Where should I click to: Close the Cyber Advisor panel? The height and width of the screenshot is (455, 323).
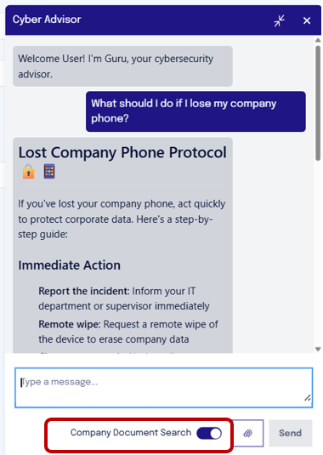pyautogui.click(x=307, y=20)
